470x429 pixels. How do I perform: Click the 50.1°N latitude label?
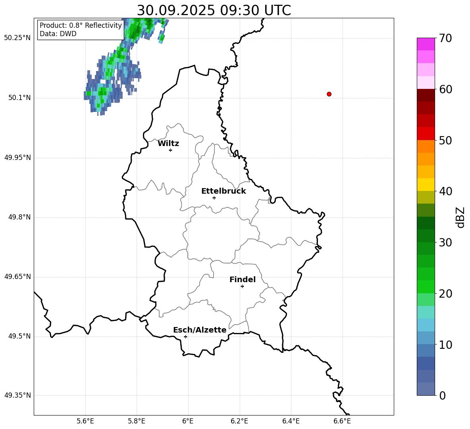point(19,98)
